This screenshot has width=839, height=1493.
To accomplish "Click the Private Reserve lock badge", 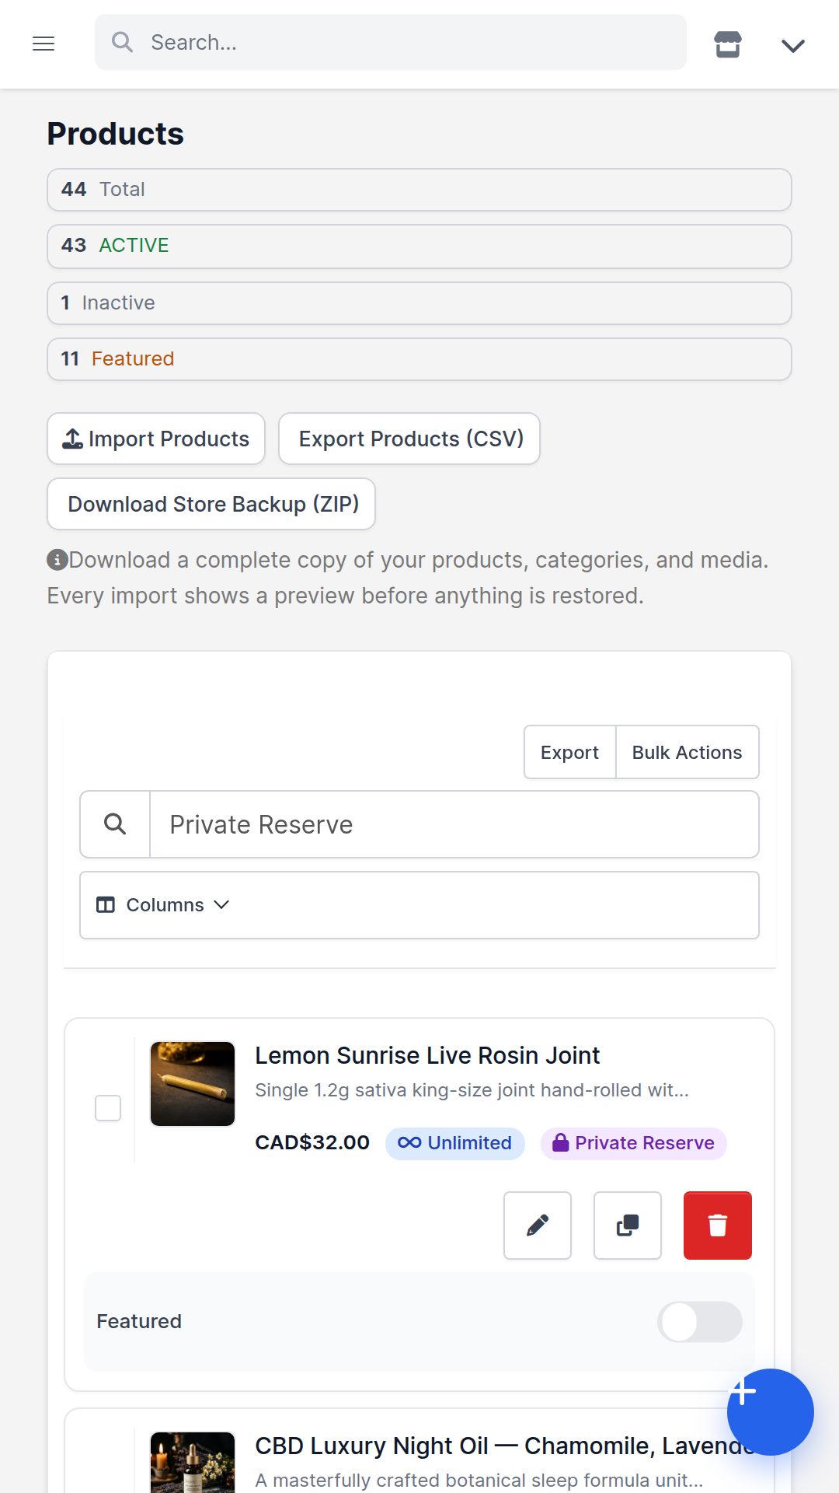I will point(633,1143).
